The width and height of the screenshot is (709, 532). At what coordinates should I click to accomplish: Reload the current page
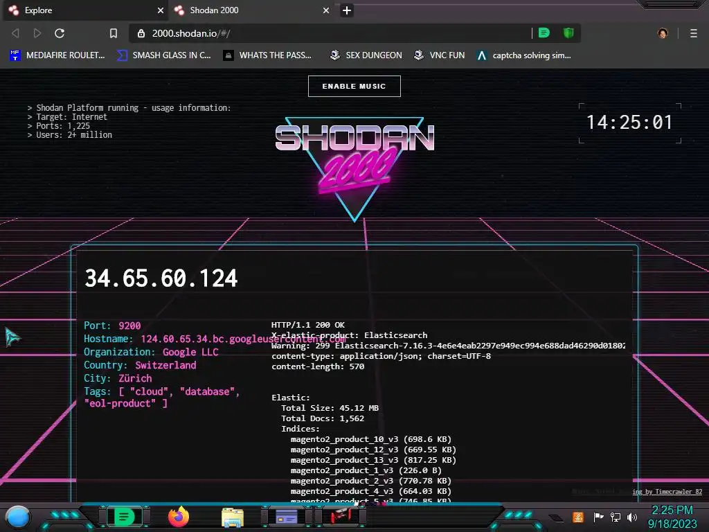point(60,33)
